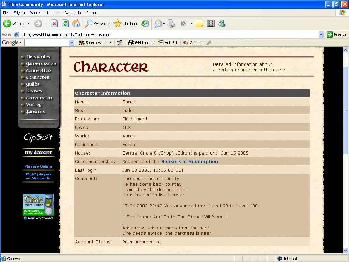Expand the address bar dropdown
The height and width of the screenshot is (262, 349).
321,34
